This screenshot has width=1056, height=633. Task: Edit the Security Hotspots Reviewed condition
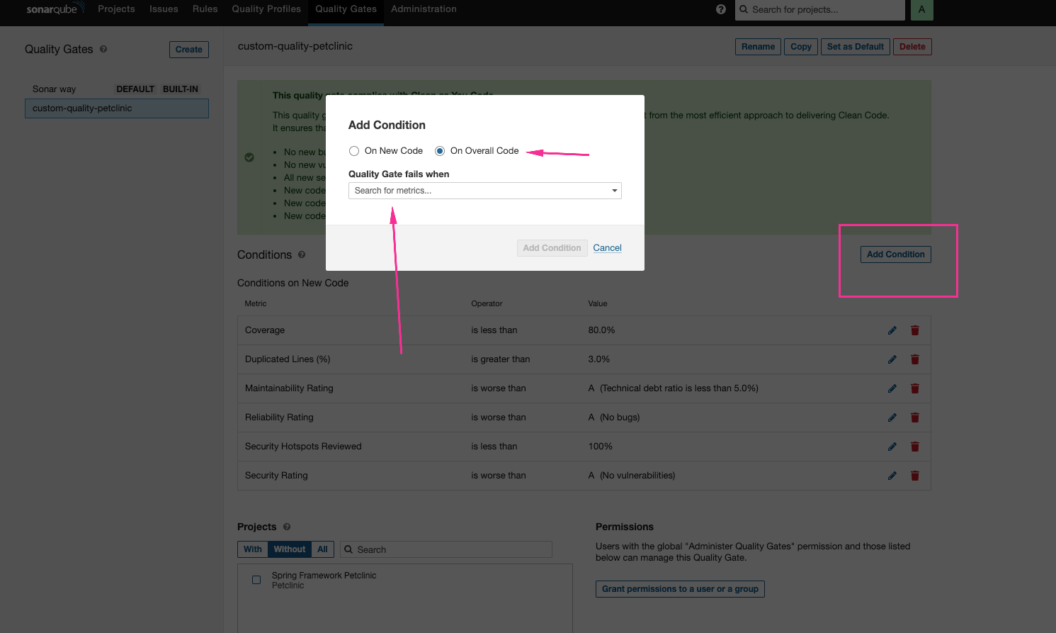pyautogui.click(x=892, y=447)
